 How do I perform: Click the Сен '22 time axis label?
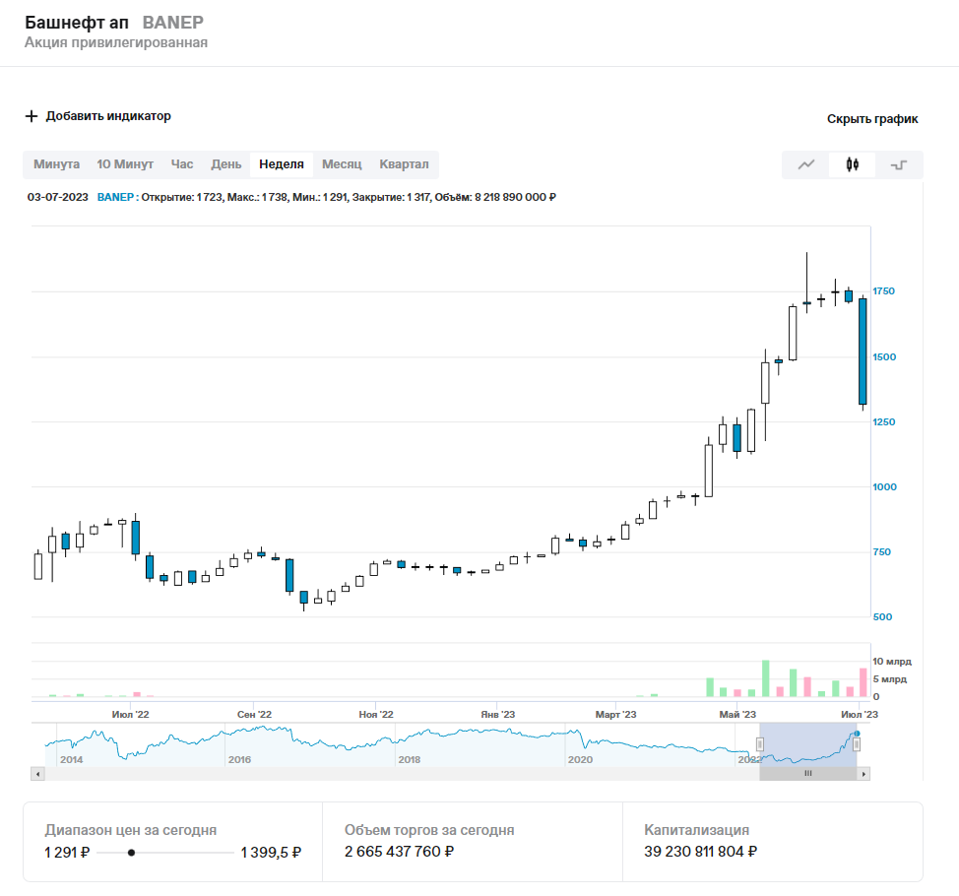(x=254, y=715)
